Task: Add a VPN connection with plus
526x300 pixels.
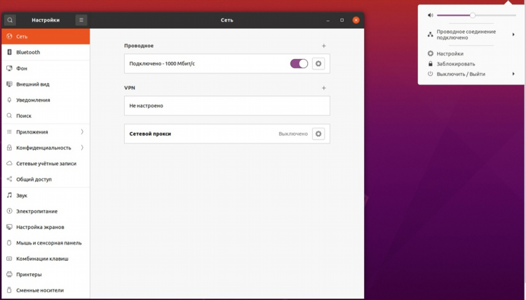Action: 324,88
